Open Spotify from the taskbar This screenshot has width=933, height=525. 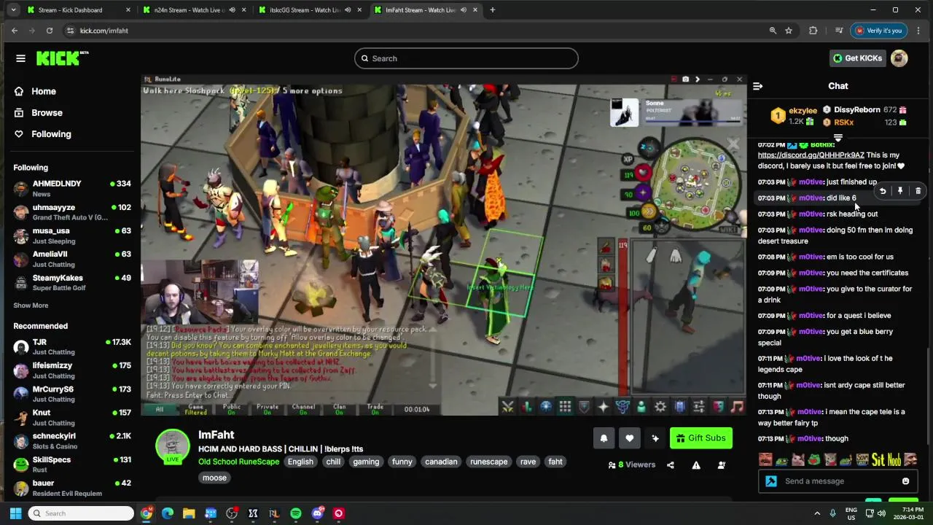(x=295, y=513)
